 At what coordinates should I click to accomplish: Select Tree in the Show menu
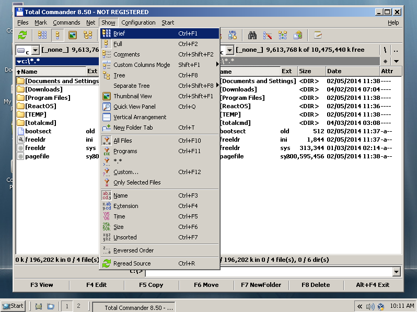160,75
